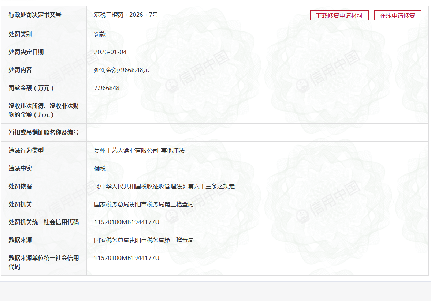
Task: Click the authority name in 处罚机关 row
Action: pyautogui.click(x=144, y=204)
